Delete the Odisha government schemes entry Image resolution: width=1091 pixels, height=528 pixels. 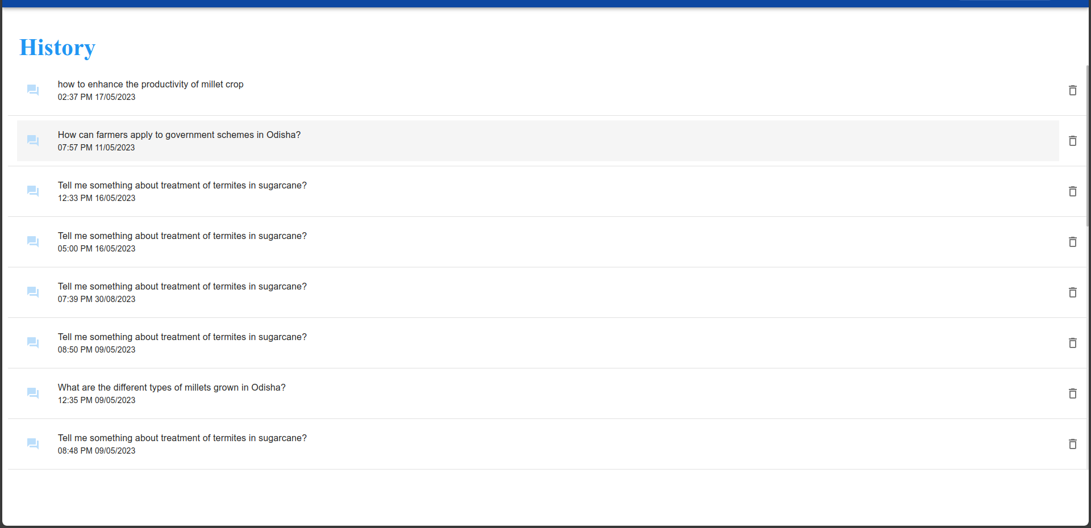(x=1072, y=141)
